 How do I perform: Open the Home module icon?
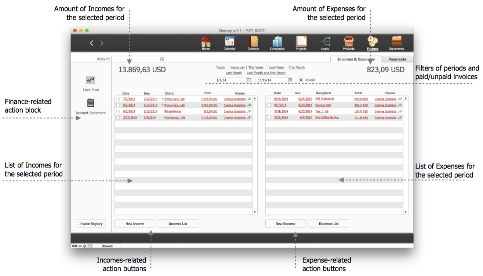point(206,42)
